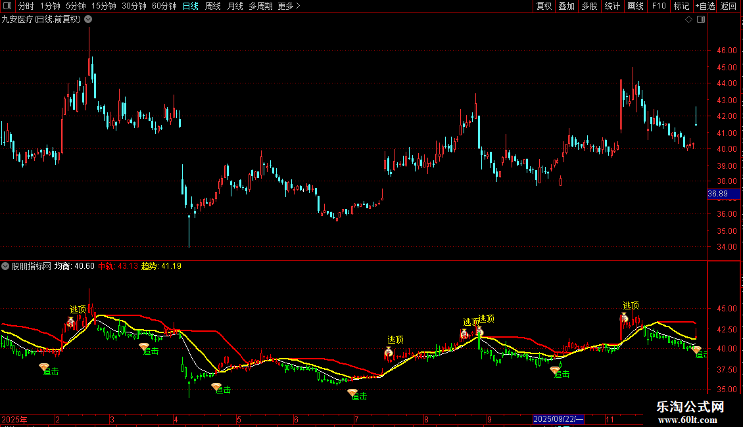
Task: Click the month 11 label on time axis
Action: (x=610, y=419)
